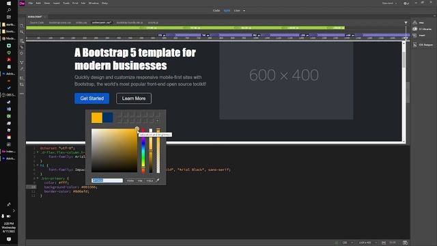
Task: Open the Windows notification center icon
Action: (9, 239)
